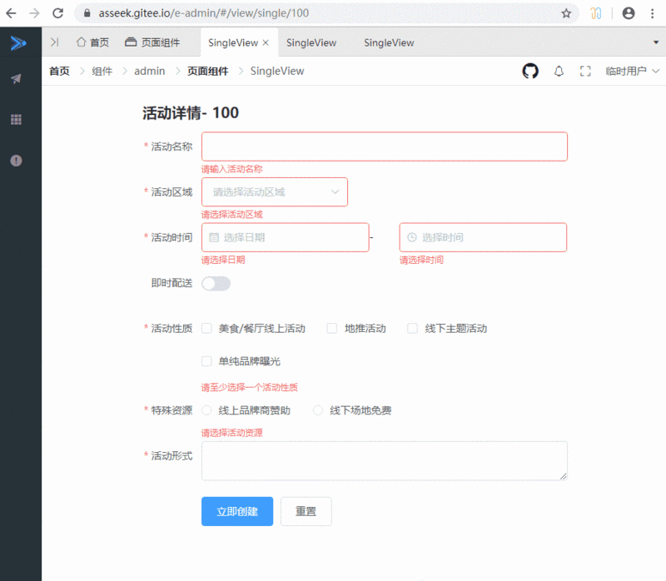
Task: Click 页面组件 in the breadcrumb
Action: click(207, 71)
